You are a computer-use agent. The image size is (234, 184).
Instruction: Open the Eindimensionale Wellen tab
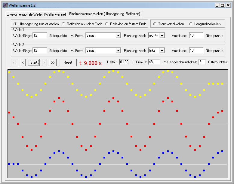pos(104,14)
